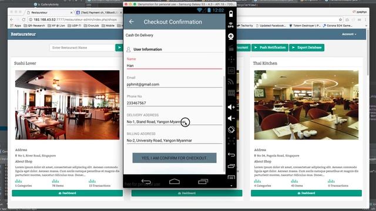Screen dimensions: 376x211
Task: Open Apps bookmarks shortcut
Action: [16, 26]
